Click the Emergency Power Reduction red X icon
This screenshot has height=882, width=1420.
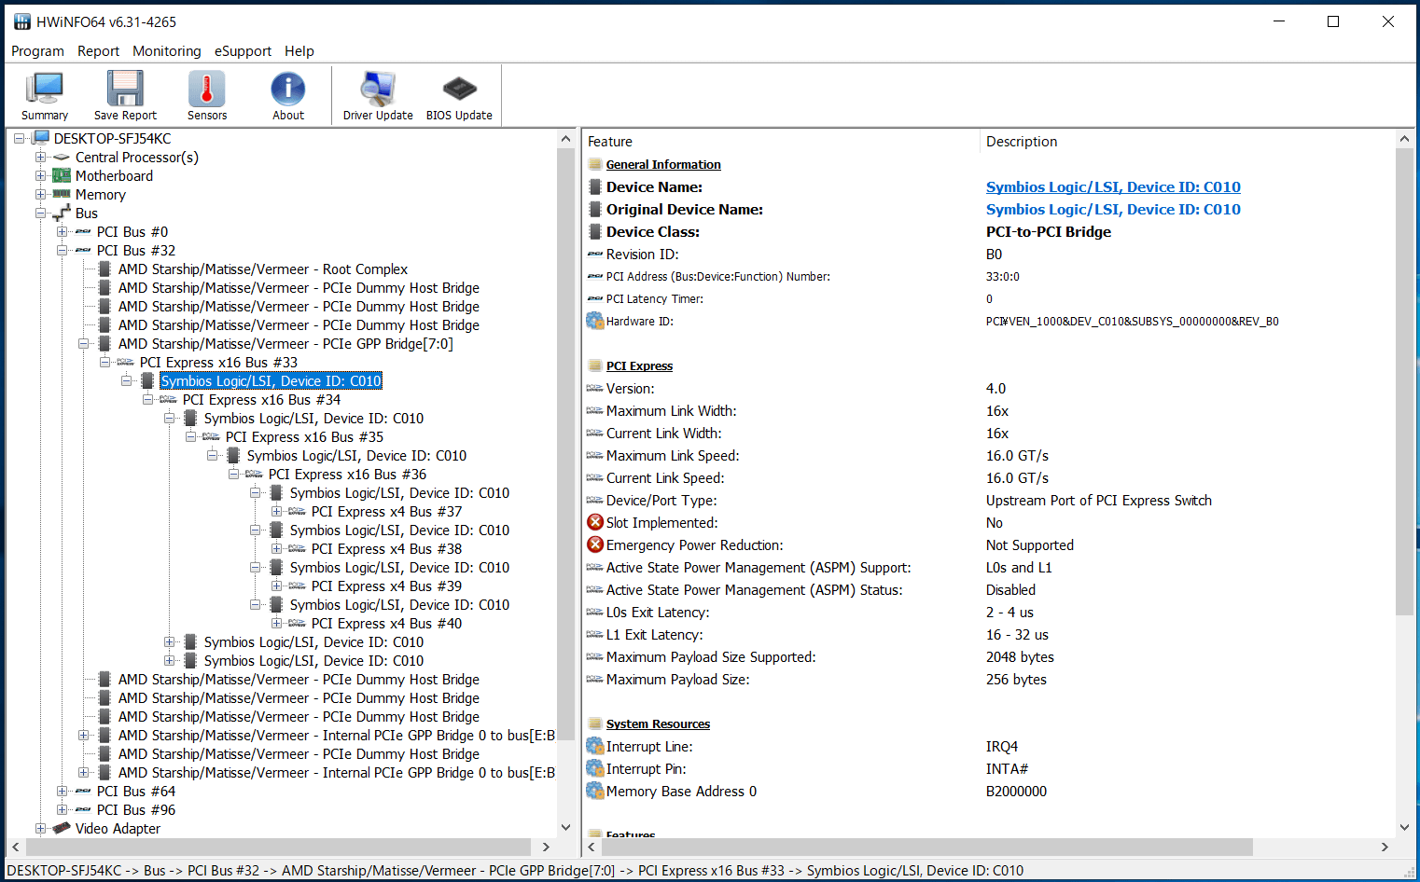point(595,544)
